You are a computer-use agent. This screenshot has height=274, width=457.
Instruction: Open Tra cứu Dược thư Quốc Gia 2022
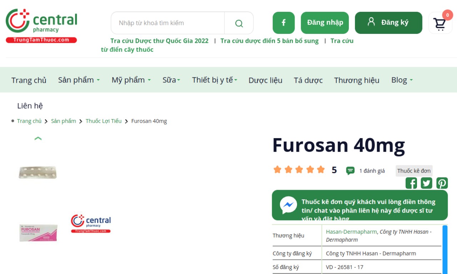pyautogui.click(x=159, y=41)
